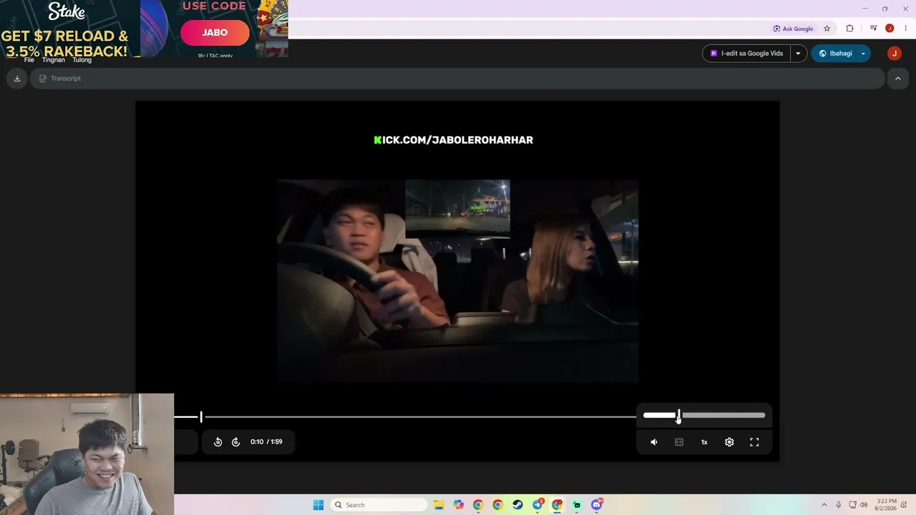This screenshot has height=515, width=916.
Task: Click the video progress bar playhead
Action: pyautogui.click(x=201, y=416)
